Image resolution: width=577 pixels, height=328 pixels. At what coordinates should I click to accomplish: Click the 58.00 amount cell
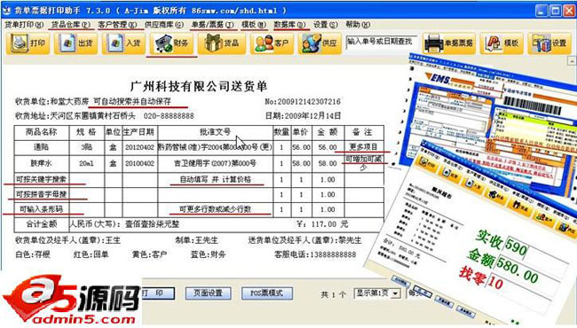coord(328,163)
